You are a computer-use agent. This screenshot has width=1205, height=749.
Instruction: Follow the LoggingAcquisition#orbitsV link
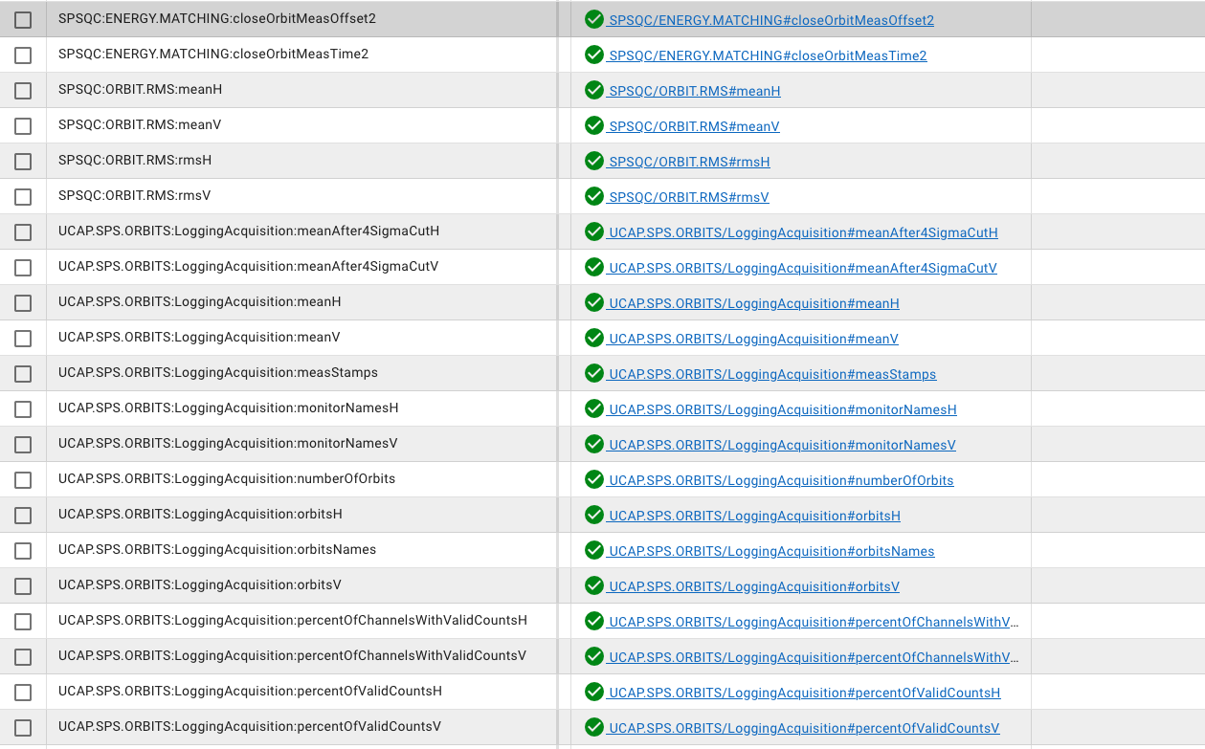pos(753,586)
